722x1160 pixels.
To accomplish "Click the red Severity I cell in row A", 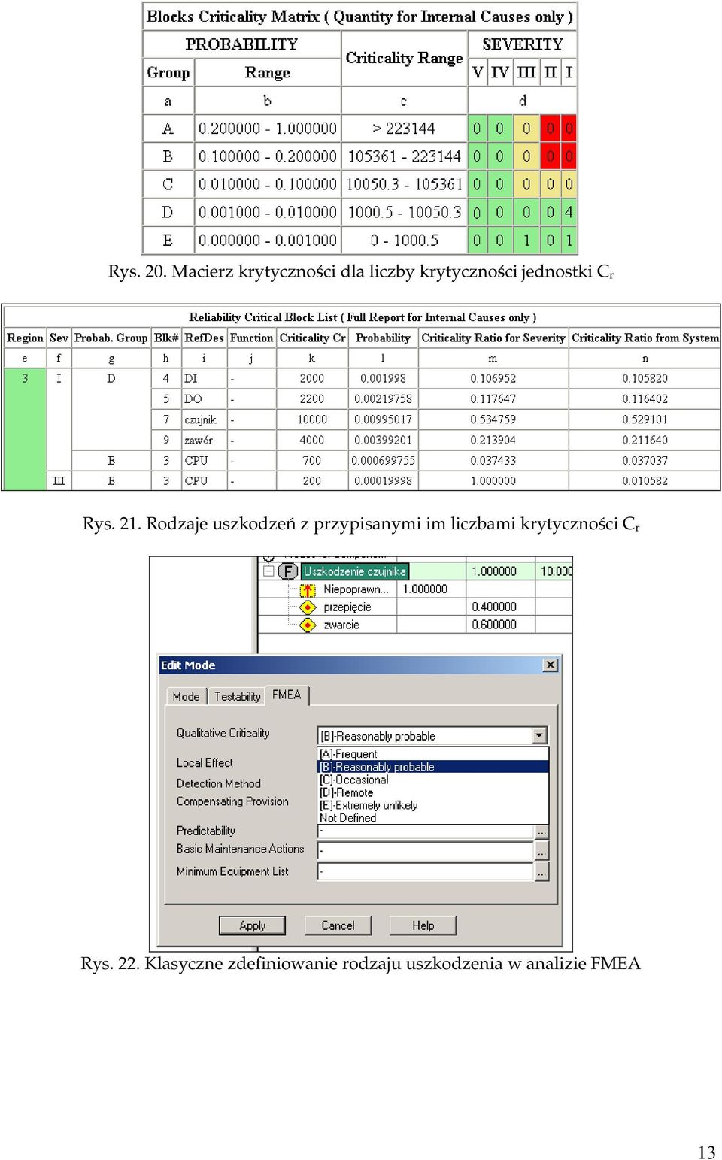I will tap(569, 129).
